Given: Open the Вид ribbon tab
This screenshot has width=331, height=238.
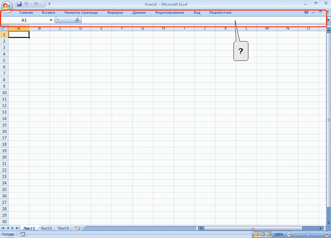Looking at the screenshot, I should (197, 13).
